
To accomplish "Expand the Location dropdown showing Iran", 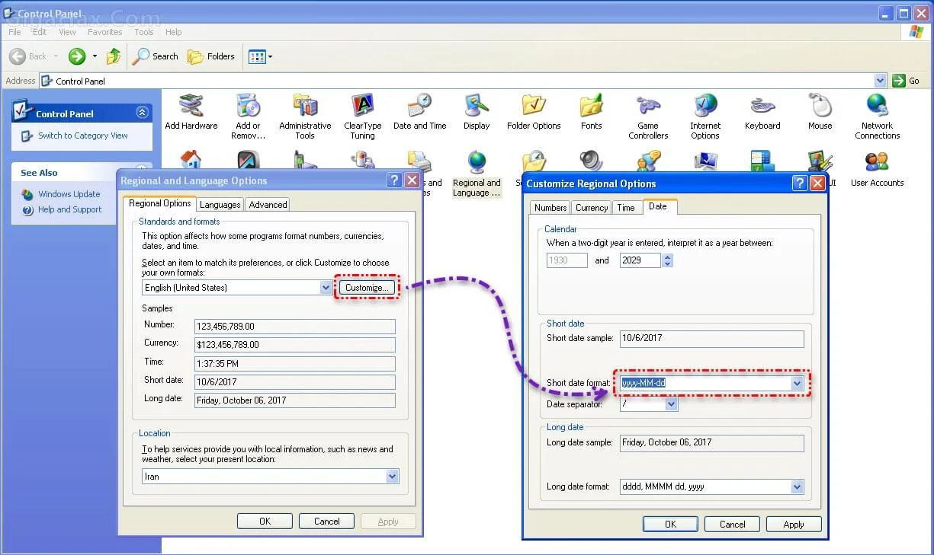I will click(392, 477).
